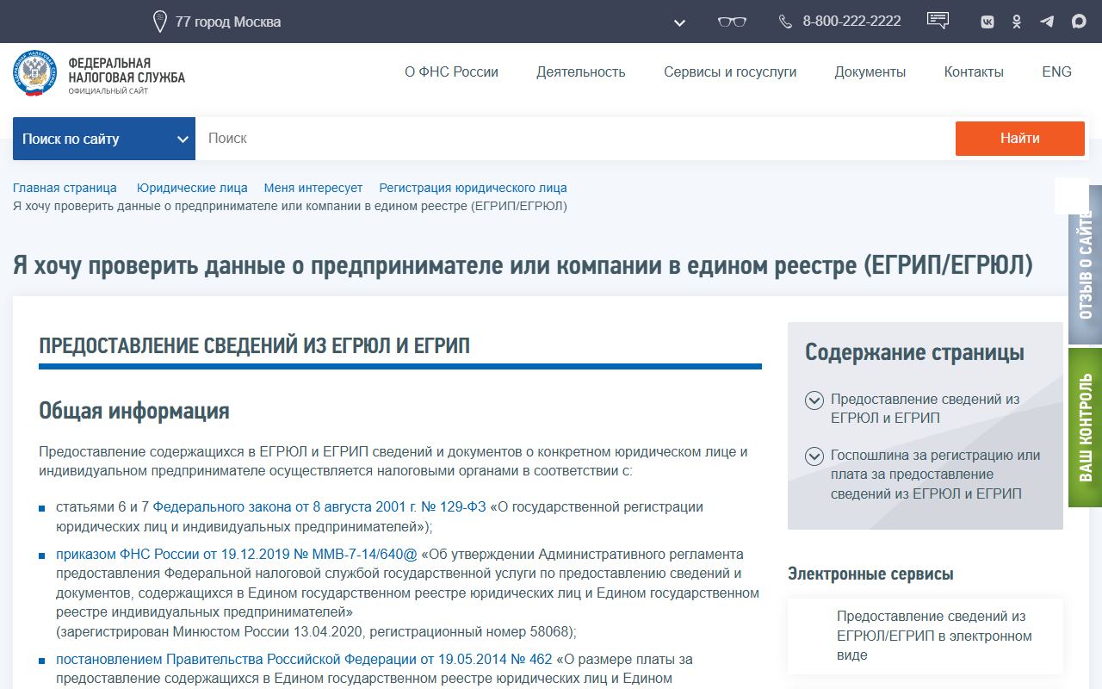Open the Сервисы и госуслуги menu
This screenshot has width=1102, height=689.
[730, 72]
